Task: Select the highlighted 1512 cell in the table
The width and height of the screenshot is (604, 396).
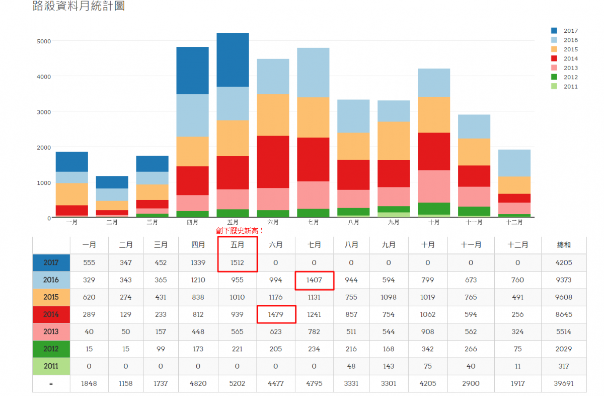Action: point(237,262)
